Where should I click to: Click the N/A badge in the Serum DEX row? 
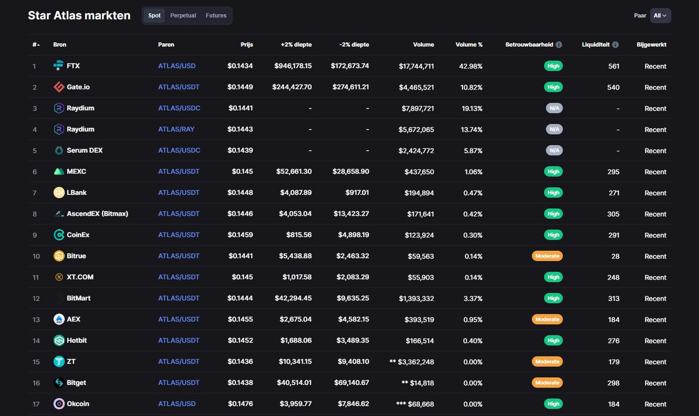(x=554, y=151)
